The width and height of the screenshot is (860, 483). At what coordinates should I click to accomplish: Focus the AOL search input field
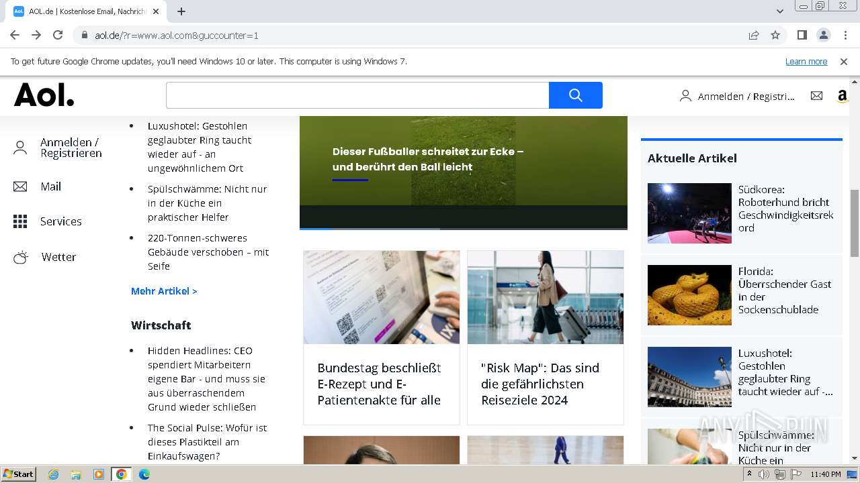[357, 95]
